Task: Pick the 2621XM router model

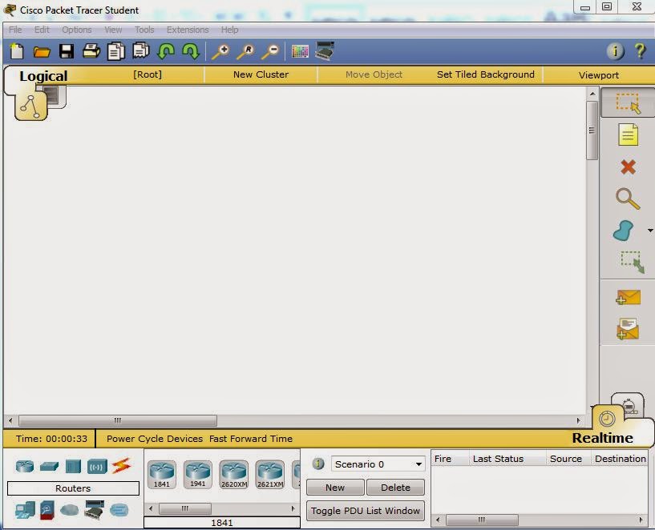Action: click(270, 474)
